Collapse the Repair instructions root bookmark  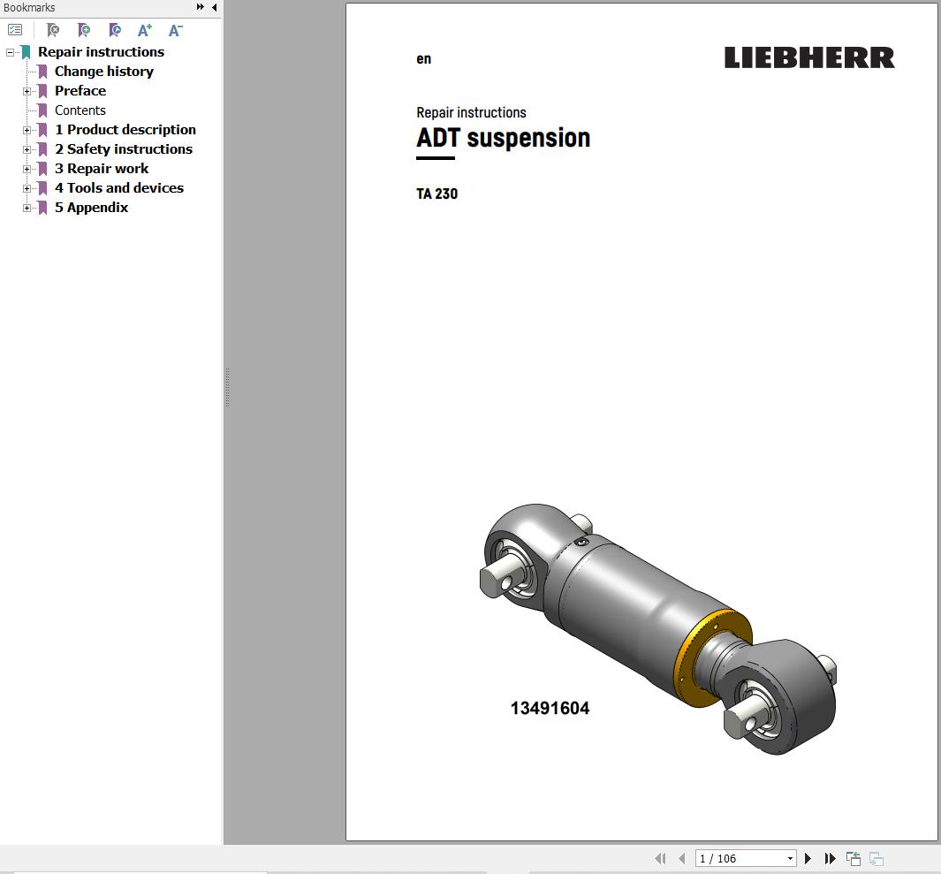point(10,52)
